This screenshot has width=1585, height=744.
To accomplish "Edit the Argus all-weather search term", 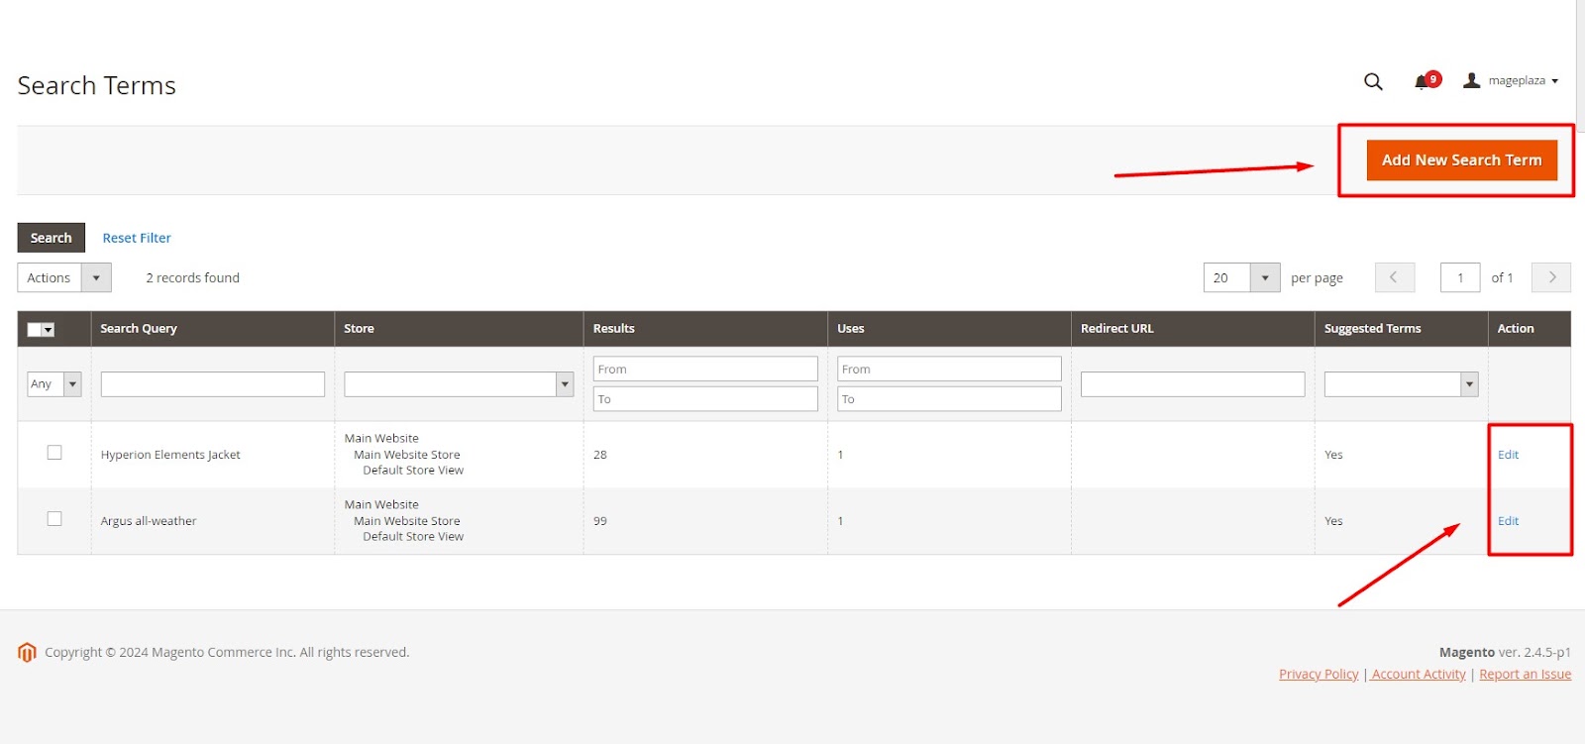I will click(1508, 521).
